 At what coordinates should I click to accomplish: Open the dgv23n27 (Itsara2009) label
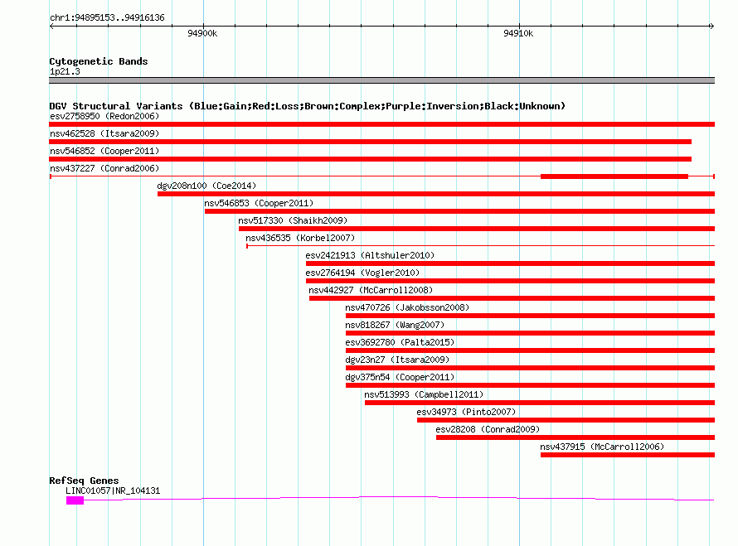click(x=397, y=360)
